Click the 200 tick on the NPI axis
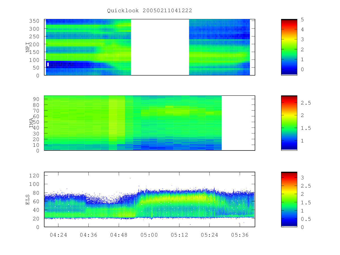The width and height of the screenshot is (340, 255). [35, 44]
